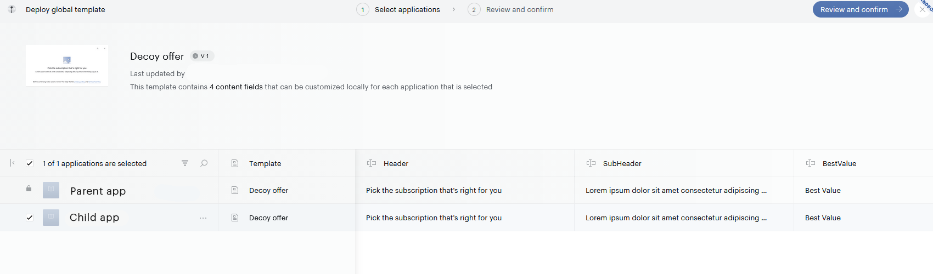Close the deploy template dialog
The width and height of the screenshot is (933, 274).
click(x=923, y=9)
